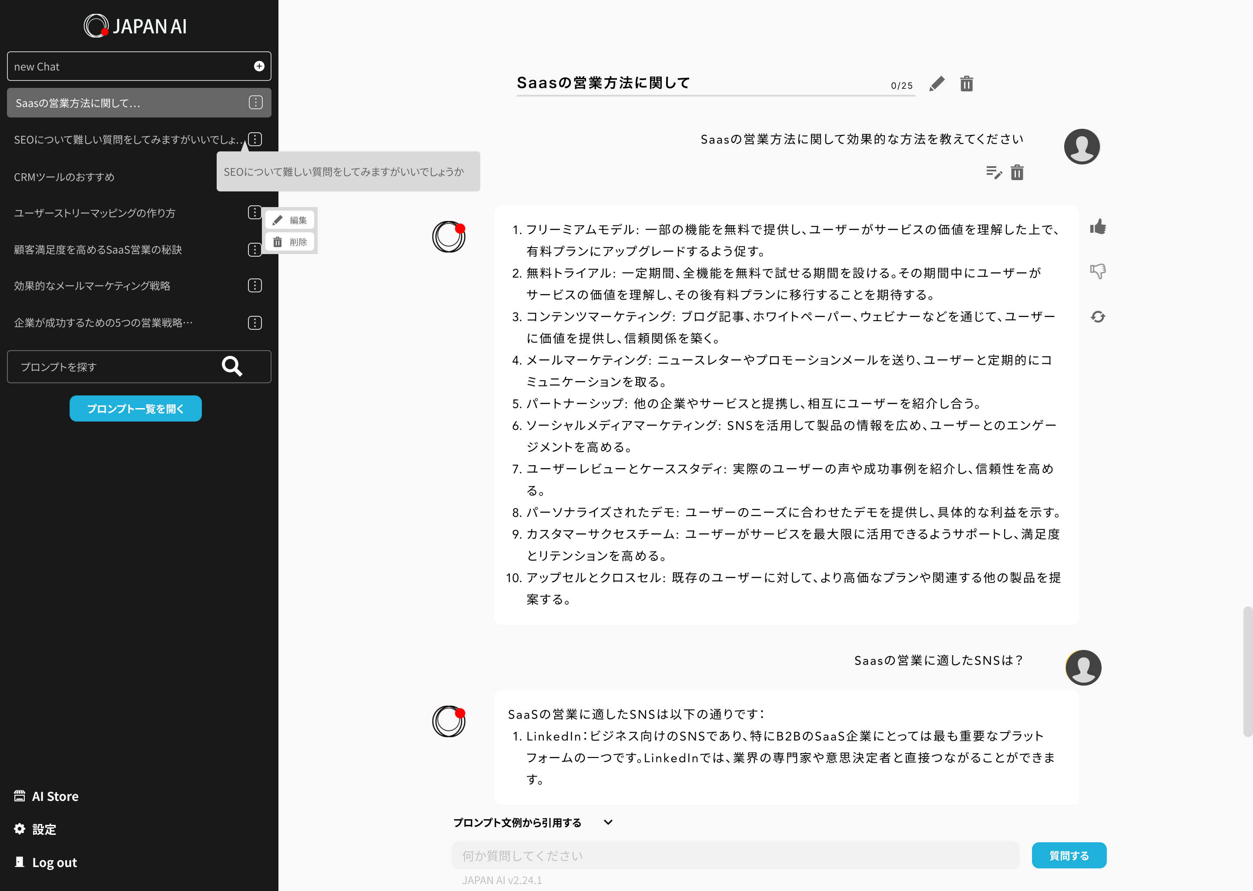Viewport: 1253px width, 891px height.
Task: Click the thumbs up icon on first answer
Action: [x=1098, y=227]
